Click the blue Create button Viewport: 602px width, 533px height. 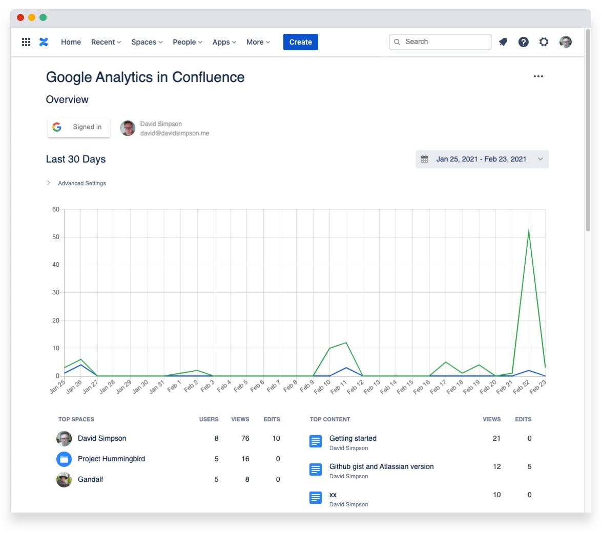coord(301,42)
